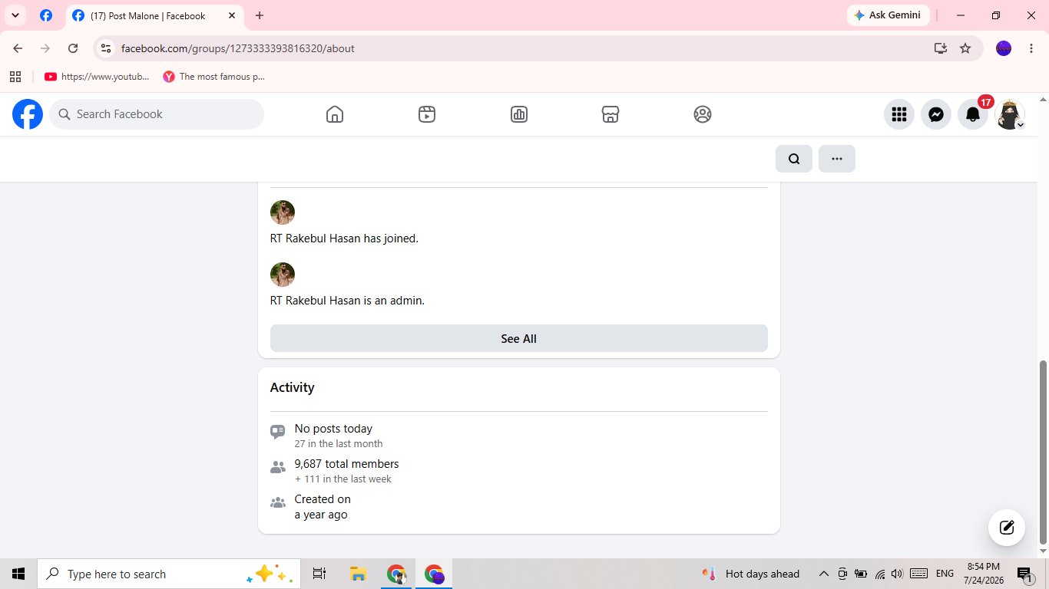Click the 'a year ago' creation text
Viewport: 1049px width, 589px height.
321,515
